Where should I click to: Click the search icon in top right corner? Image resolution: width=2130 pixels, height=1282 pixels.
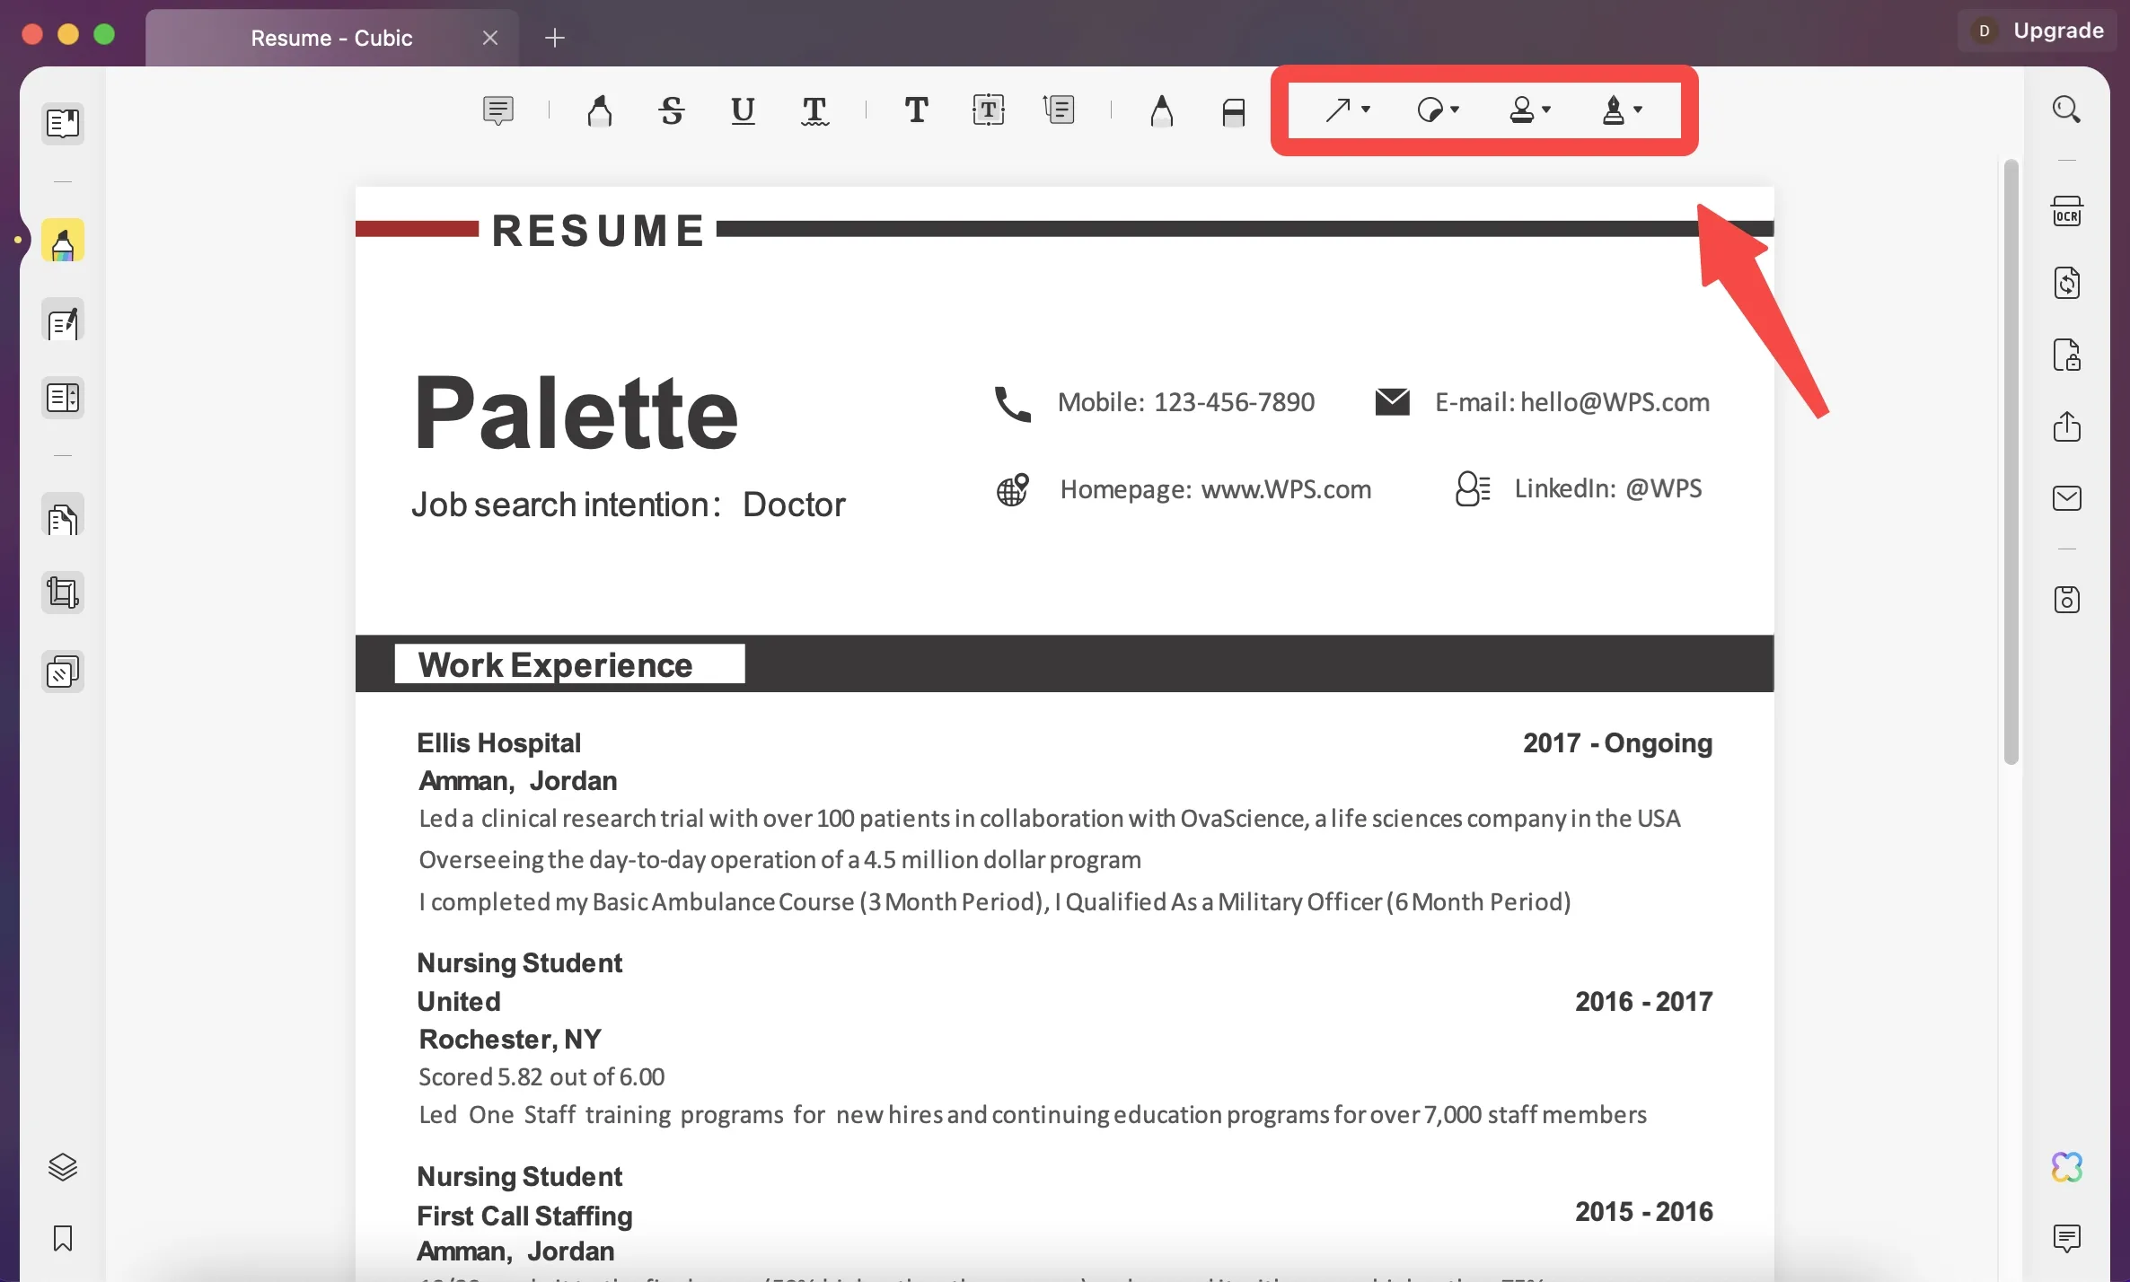(2064, 110)
